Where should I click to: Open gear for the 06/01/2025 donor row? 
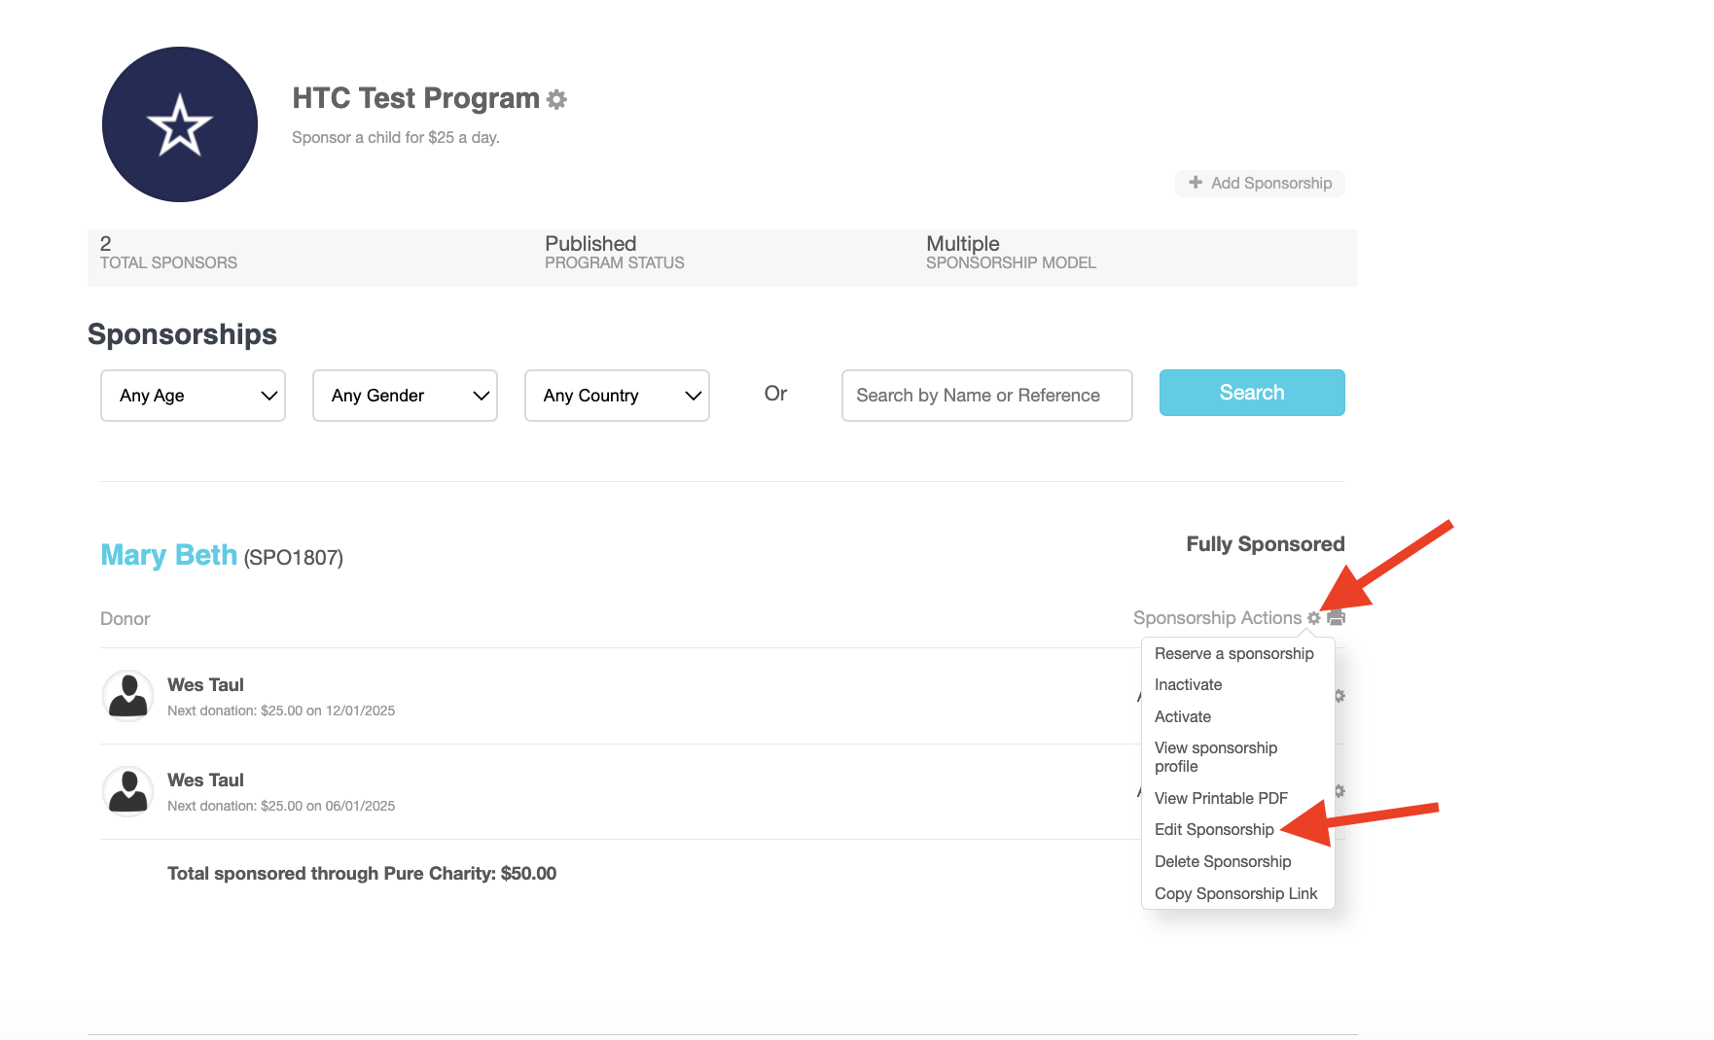tap(1340, 791)
